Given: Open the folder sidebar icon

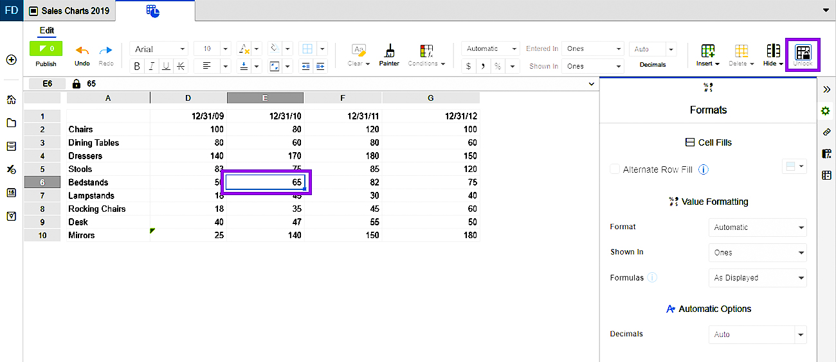Looking at the screenshot, I should pyautogui.click(x=11, y=123).
